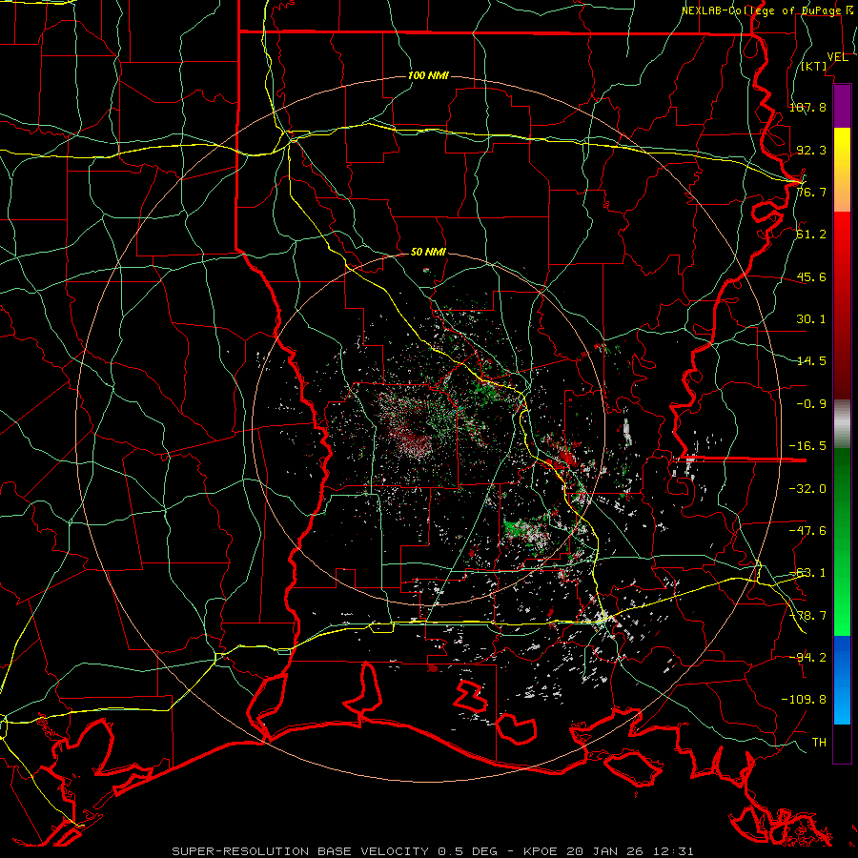The height and width of the screenshot is (858, 858).
Task: Click the -78.7 legend value
Action: (x=807, y=616)
